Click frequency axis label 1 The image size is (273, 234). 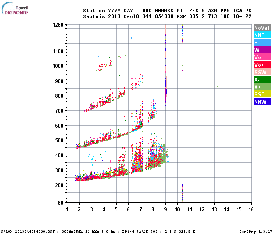tap(67, 209)
